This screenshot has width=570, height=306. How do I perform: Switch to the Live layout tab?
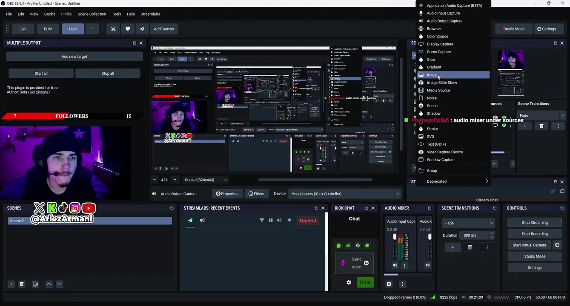[23, 29]
